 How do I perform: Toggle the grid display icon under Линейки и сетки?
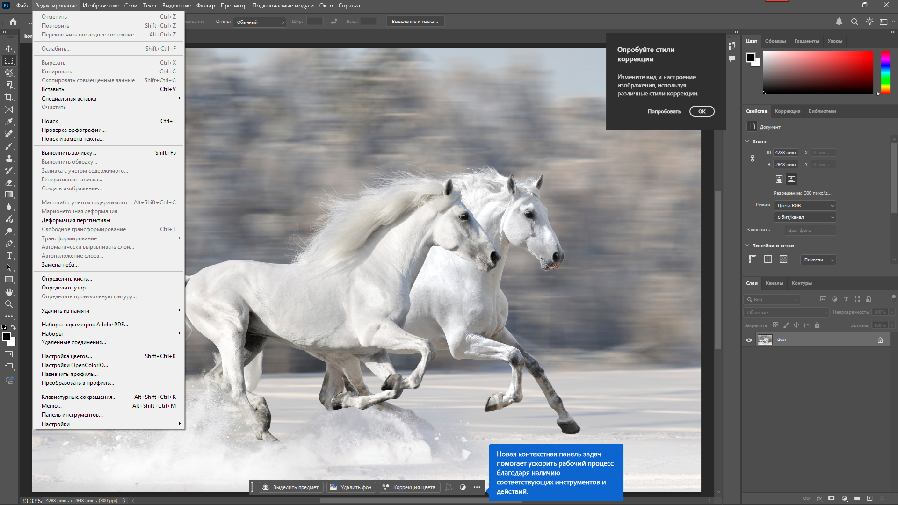point(768,259)
